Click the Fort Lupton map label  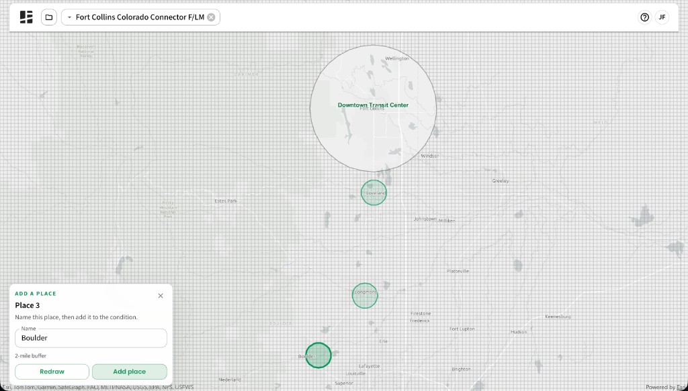462,329
